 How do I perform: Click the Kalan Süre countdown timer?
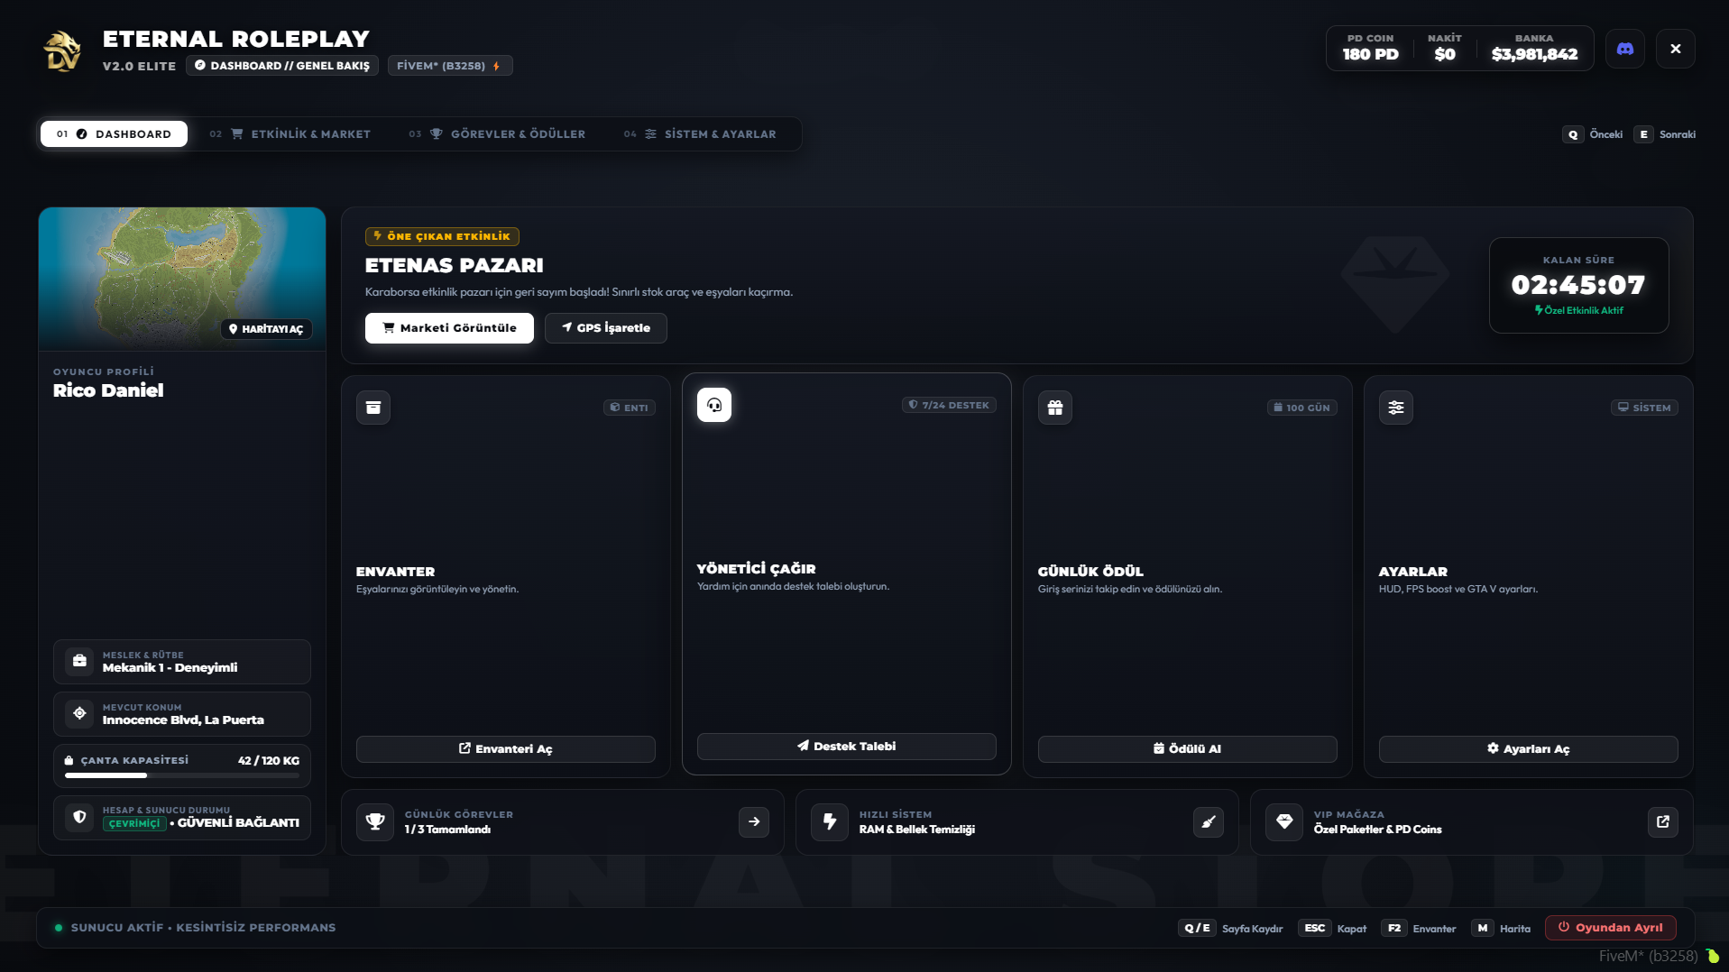(x=1578, y=285)
